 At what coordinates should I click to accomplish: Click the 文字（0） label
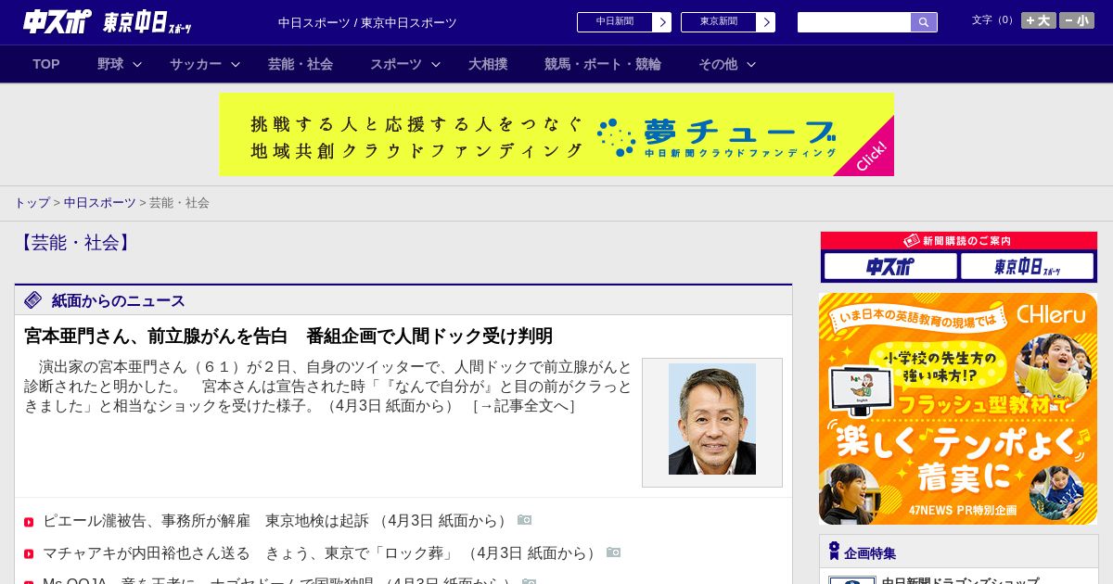point(993,20)
